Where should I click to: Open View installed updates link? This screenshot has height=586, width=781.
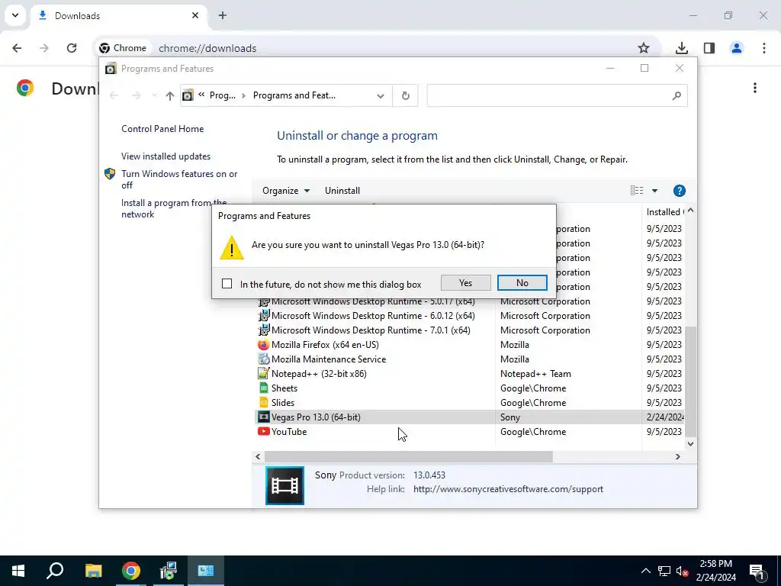(x=166, y=156)
